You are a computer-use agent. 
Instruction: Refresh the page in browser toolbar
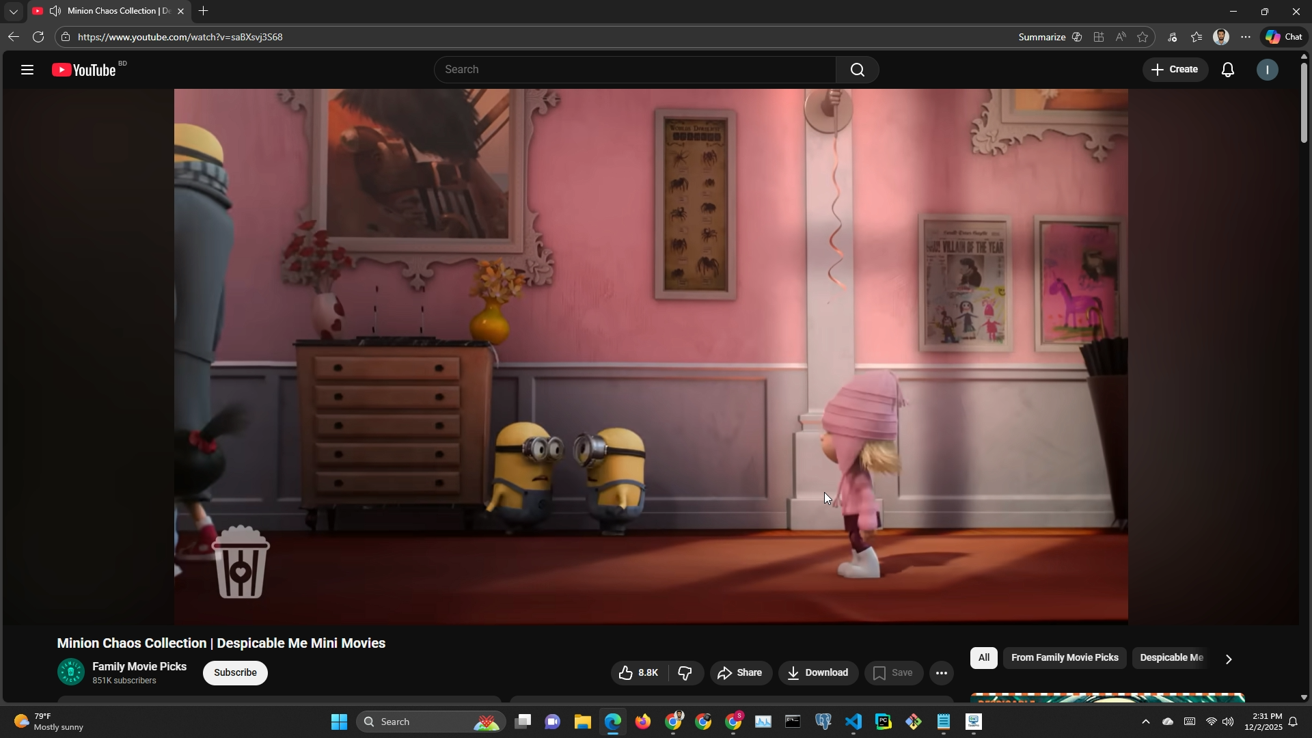tap(38, 37)
